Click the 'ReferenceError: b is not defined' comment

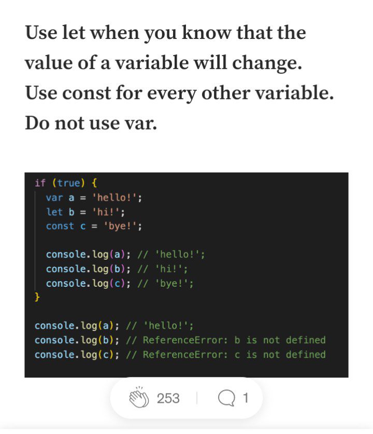234,340
